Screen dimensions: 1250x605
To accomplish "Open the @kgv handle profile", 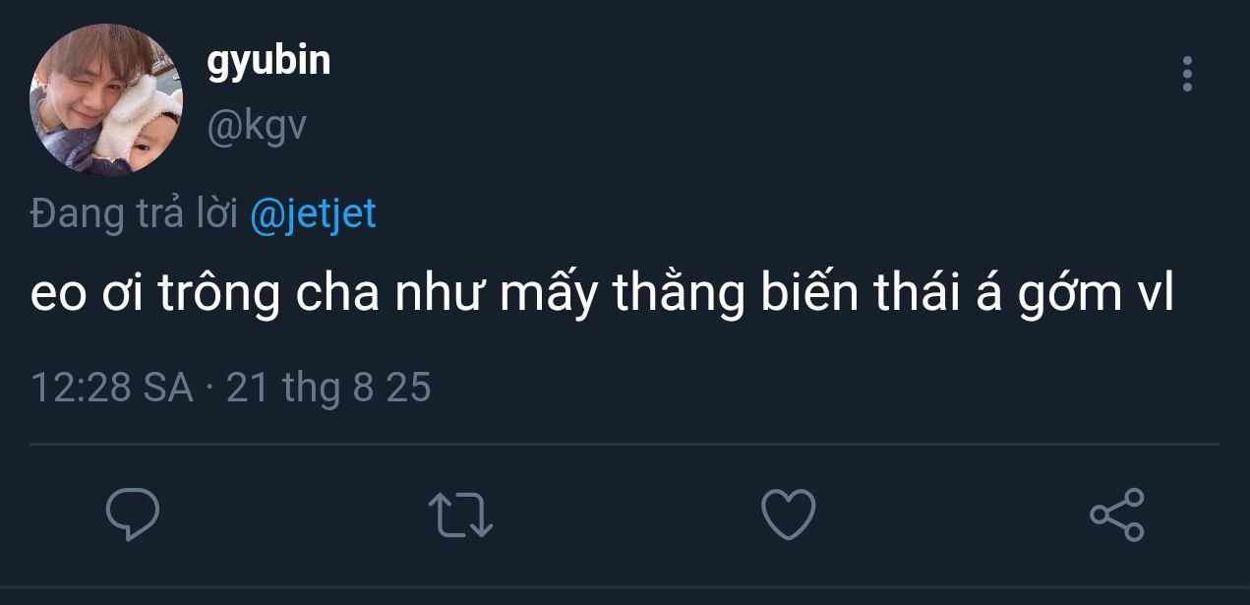I will [256, 127].
